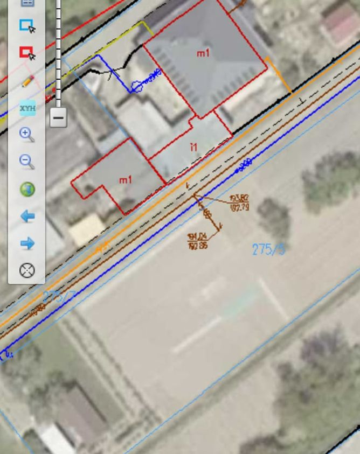This screenshot has height=454, width=360.
Task: Click the minus button on zoom slider
Action: tap(58, 117)
